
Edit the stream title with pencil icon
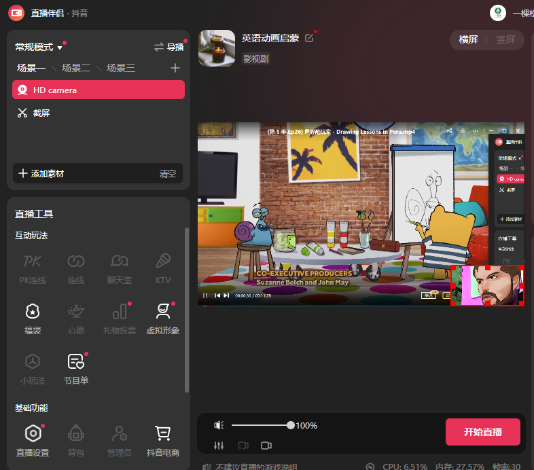point(309,38)
